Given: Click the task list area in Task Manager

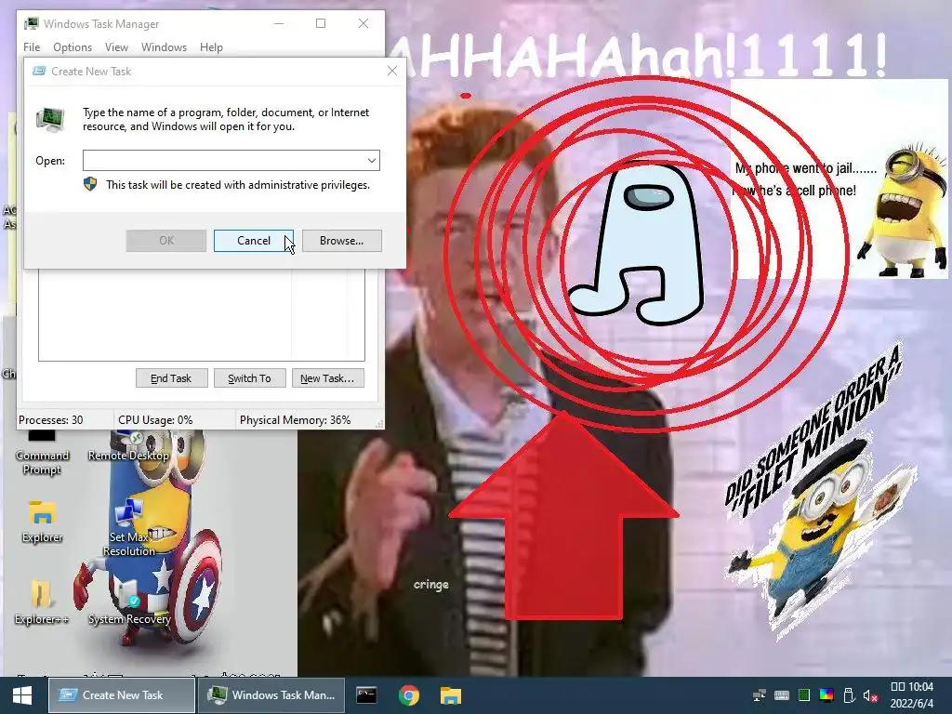Looking at the screenshot, I should pyautogui.click(x=202, y=314).
